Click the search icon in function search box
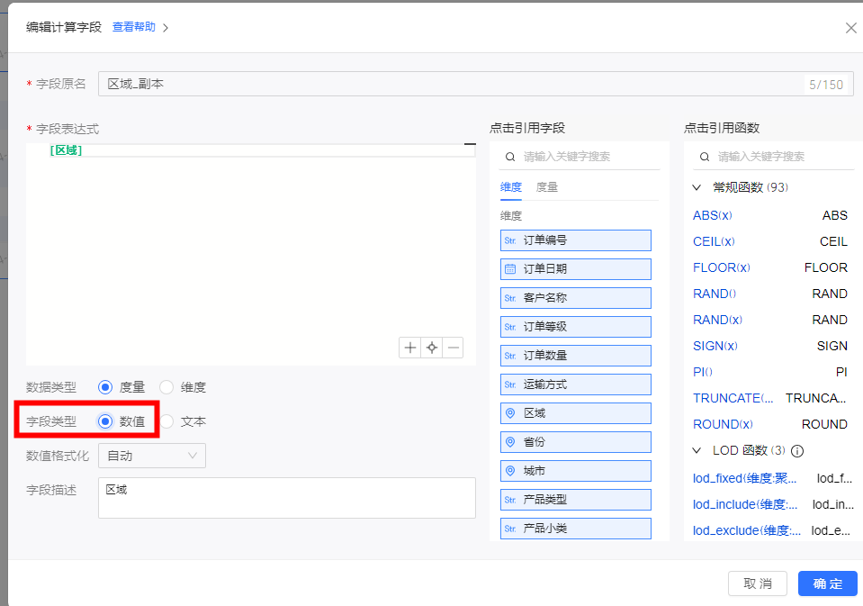Image resolution: width=863 pixels, height=606 pixels. pyautogui.click(x=704, y=157)
